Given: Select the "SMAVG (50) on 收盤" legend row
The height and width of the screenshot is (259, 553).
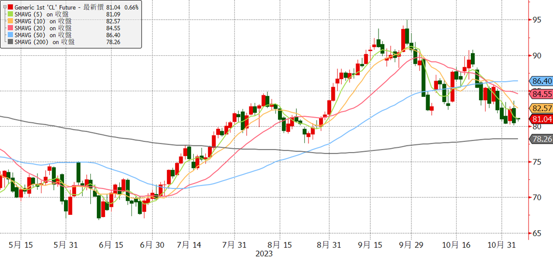Looking at the screenshot, I should pyautogui.click(x=43, y=35).
